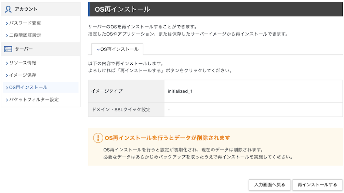Viewport: 344px width, 193px height.
Task: Click the chevron next to リソース情報
Action: click(x=7, y=63)
